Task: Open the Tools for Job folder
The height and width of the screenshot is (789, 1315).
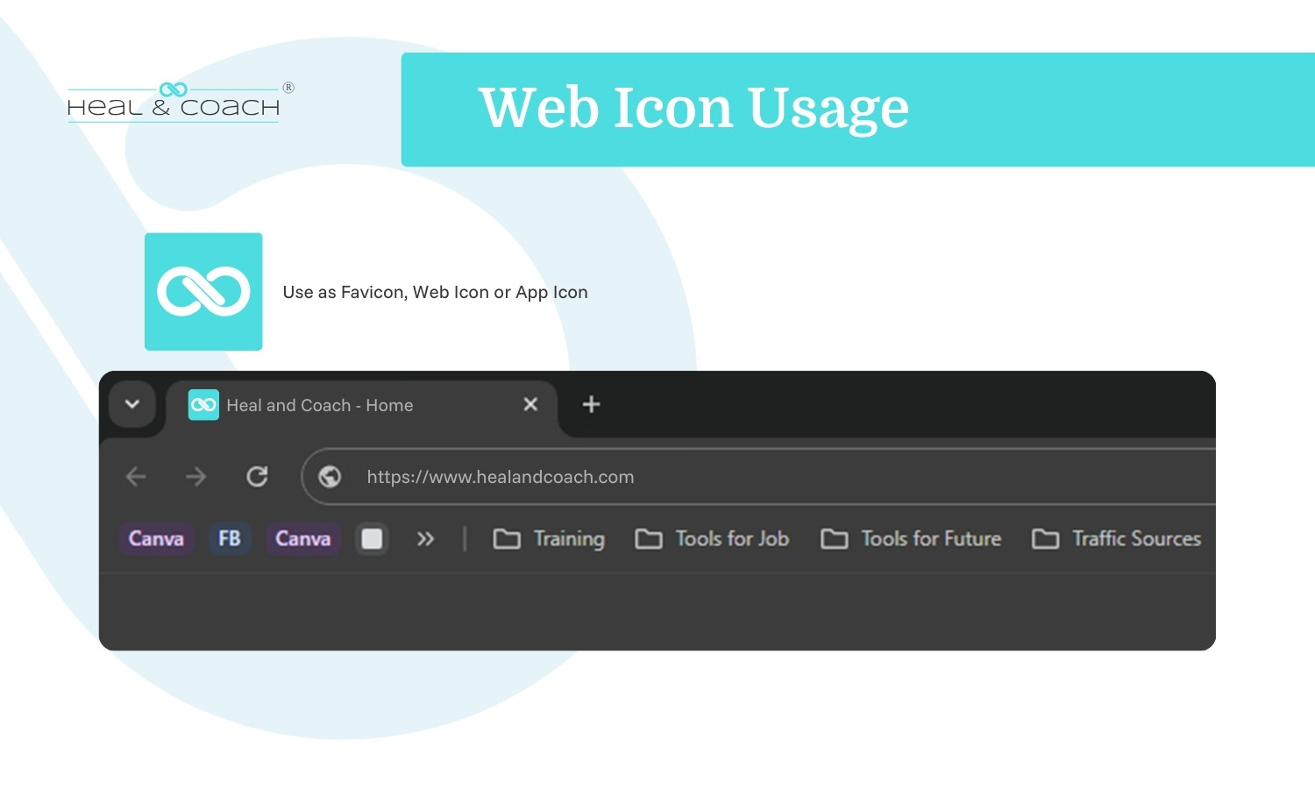Action: tap(713, 538)
